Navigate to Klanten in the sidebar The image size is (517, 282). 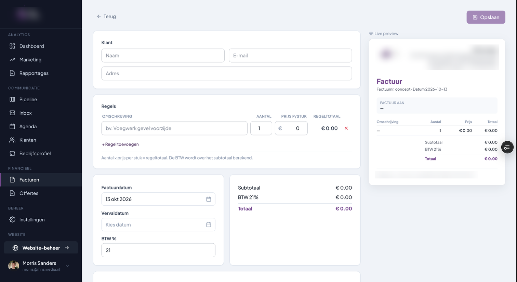pyautogui.click(x=41, y=140)
